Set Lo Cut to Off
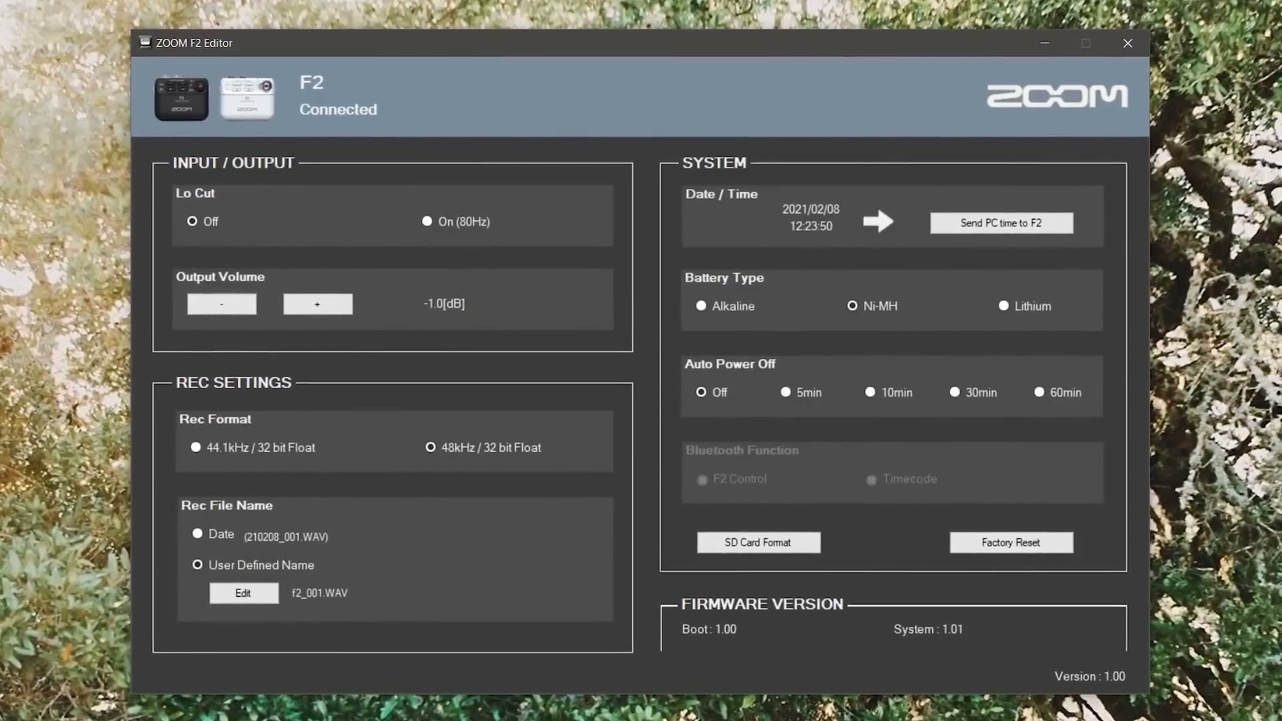This screenshot has height=721, width=1282. click(203, 221)
